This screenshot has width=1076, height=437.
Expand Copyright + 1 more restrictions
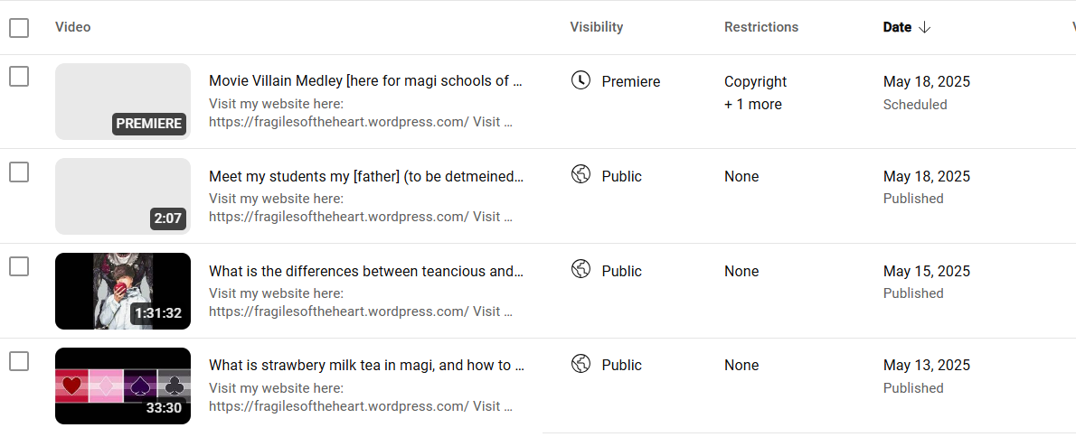click(756, 92)
